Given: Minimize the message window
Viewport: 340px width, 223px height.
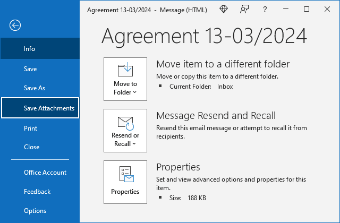Looking at the screenshot, I should pos(285,9).
